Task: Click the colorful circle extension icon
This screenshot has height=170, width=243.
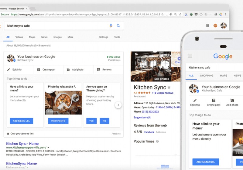Action: (x=221, y=14)
